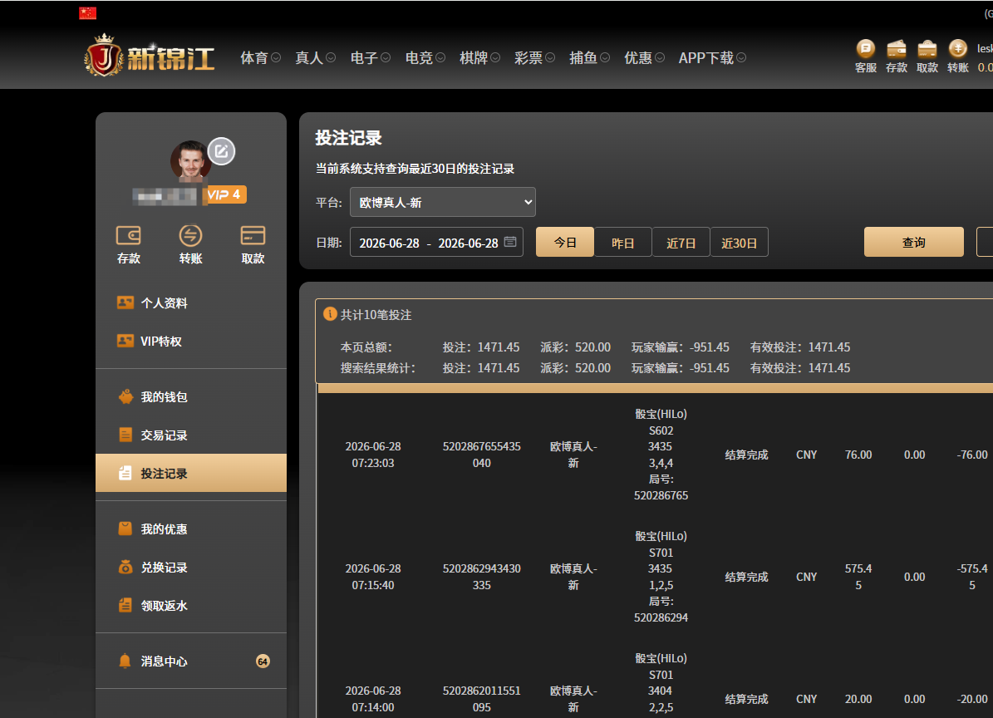Click the top deposit (存款) wallet icon
This screenshot has height=718, width=993.
click(896, 49)
